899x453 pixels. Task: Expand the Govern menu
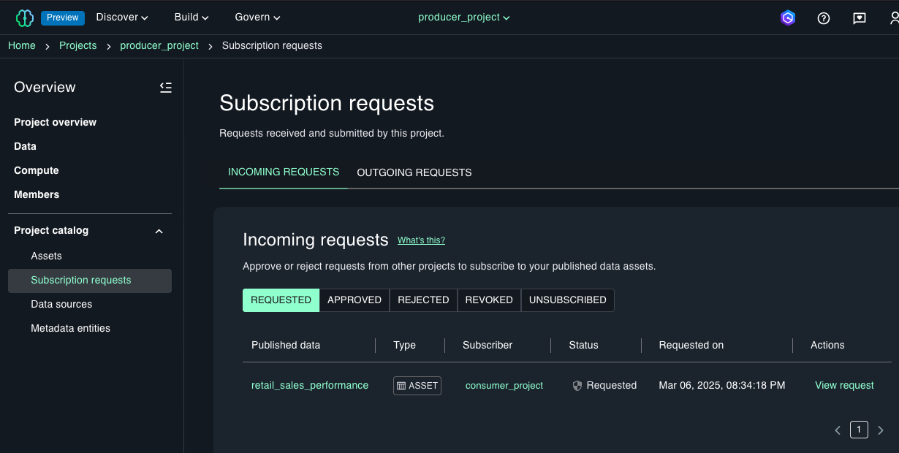point(257,18)
